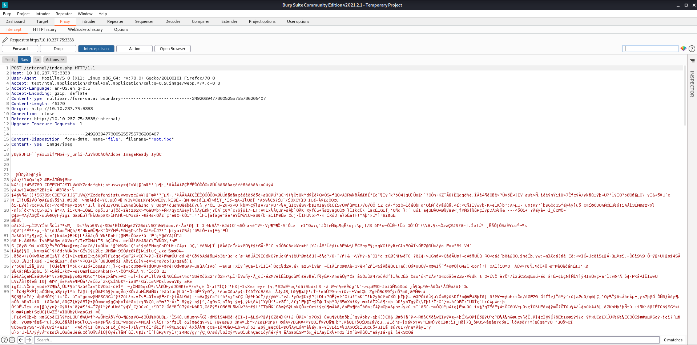This screenshot has height=345, width=697.
Task: Expand the Actions dropdown
Action: pyautogui.click(x=55, y=60)
